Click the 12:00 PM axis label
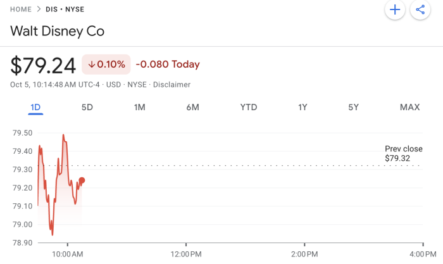Screen dimensions: 443x264 click(x=185, y=254)
